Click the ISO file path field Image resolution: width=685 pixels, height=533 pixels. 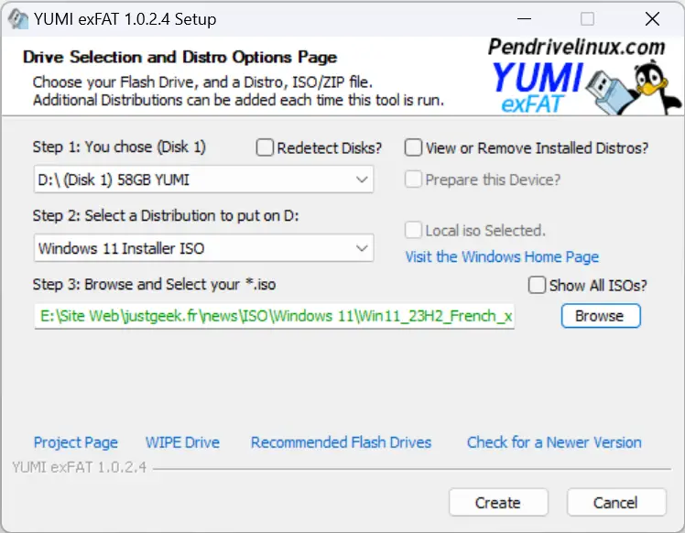point(275,316)
